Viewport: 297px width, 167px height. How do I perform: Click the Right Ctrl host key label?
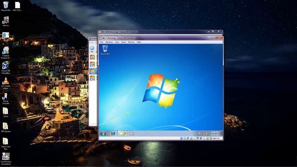click(x=216, y=138)
